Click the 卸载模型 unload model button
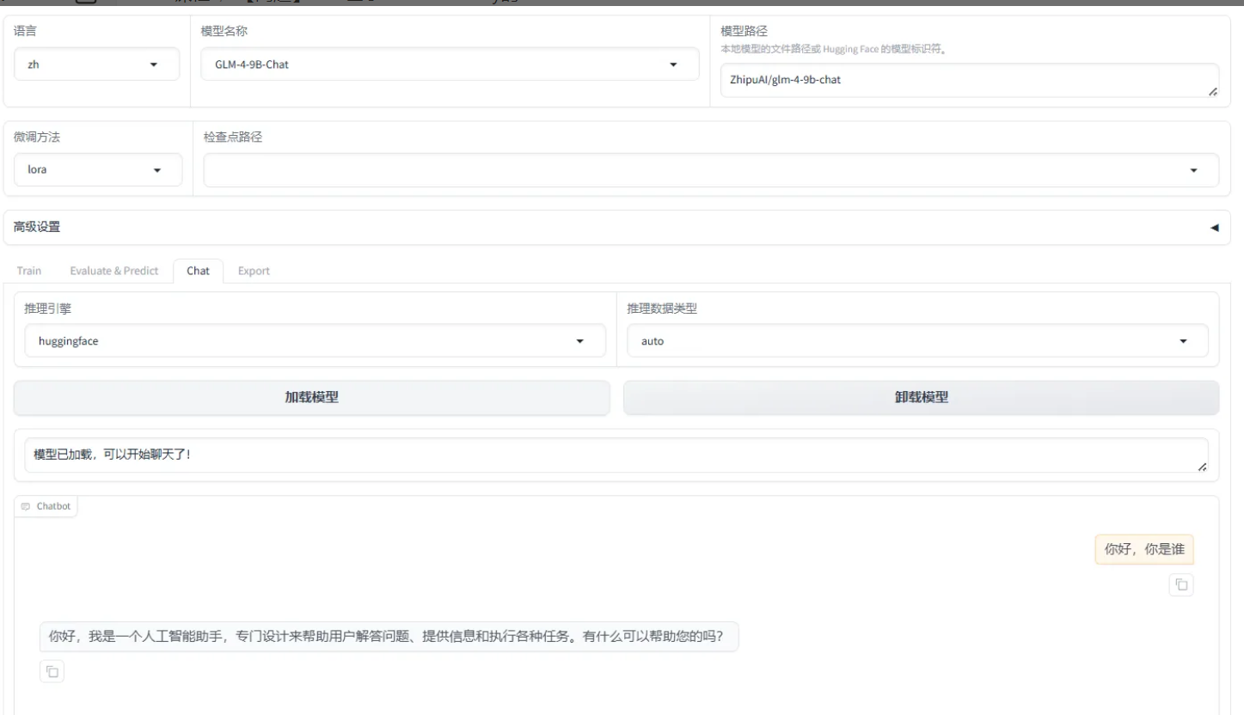Screen dimensions: 1244x715 pyautogui.click(x=921, y=397)
